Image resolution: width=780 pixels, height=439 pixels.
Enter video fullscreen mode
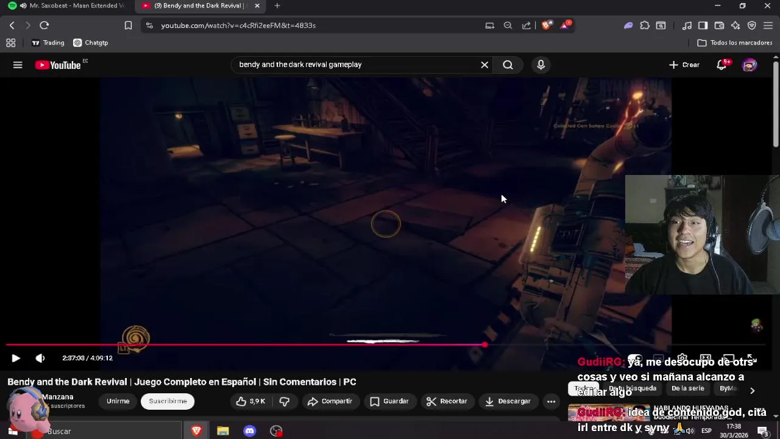pyautogui.click(x=751, y=359)
